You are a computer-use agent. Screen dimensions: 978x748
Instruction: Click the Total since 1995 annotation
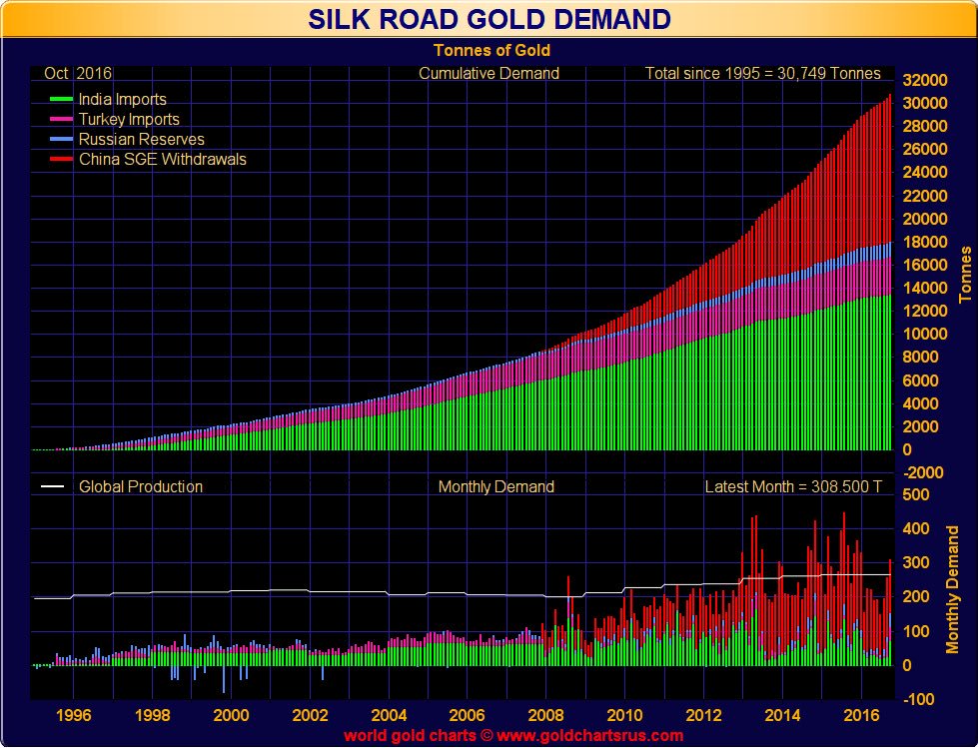click(763, 73)
